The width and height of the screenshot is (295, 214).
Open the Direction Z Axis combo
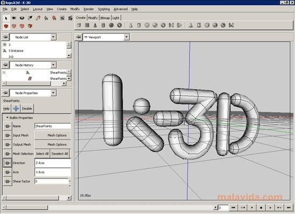click(x=53, y=163)
